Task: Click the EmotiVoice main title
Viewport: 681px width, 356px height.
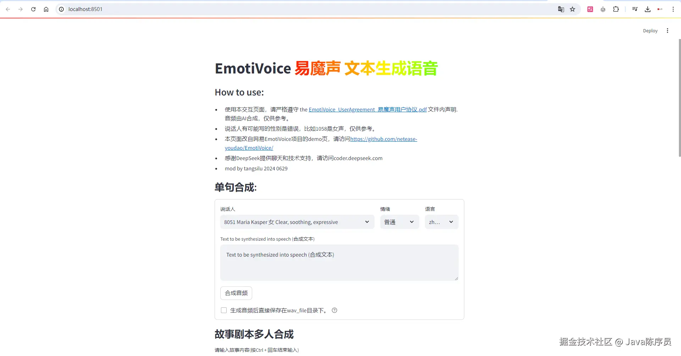Action: pyautogui.click(x=326, y=68)
